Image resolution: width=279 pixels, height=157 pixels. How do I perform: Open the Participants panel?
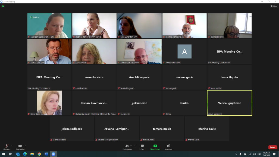click(127, 147)
